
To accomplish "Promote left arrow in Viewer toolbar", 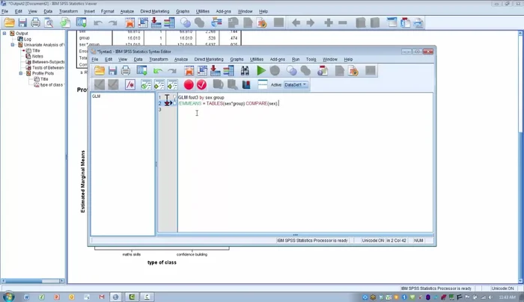I will pos(296,22).
